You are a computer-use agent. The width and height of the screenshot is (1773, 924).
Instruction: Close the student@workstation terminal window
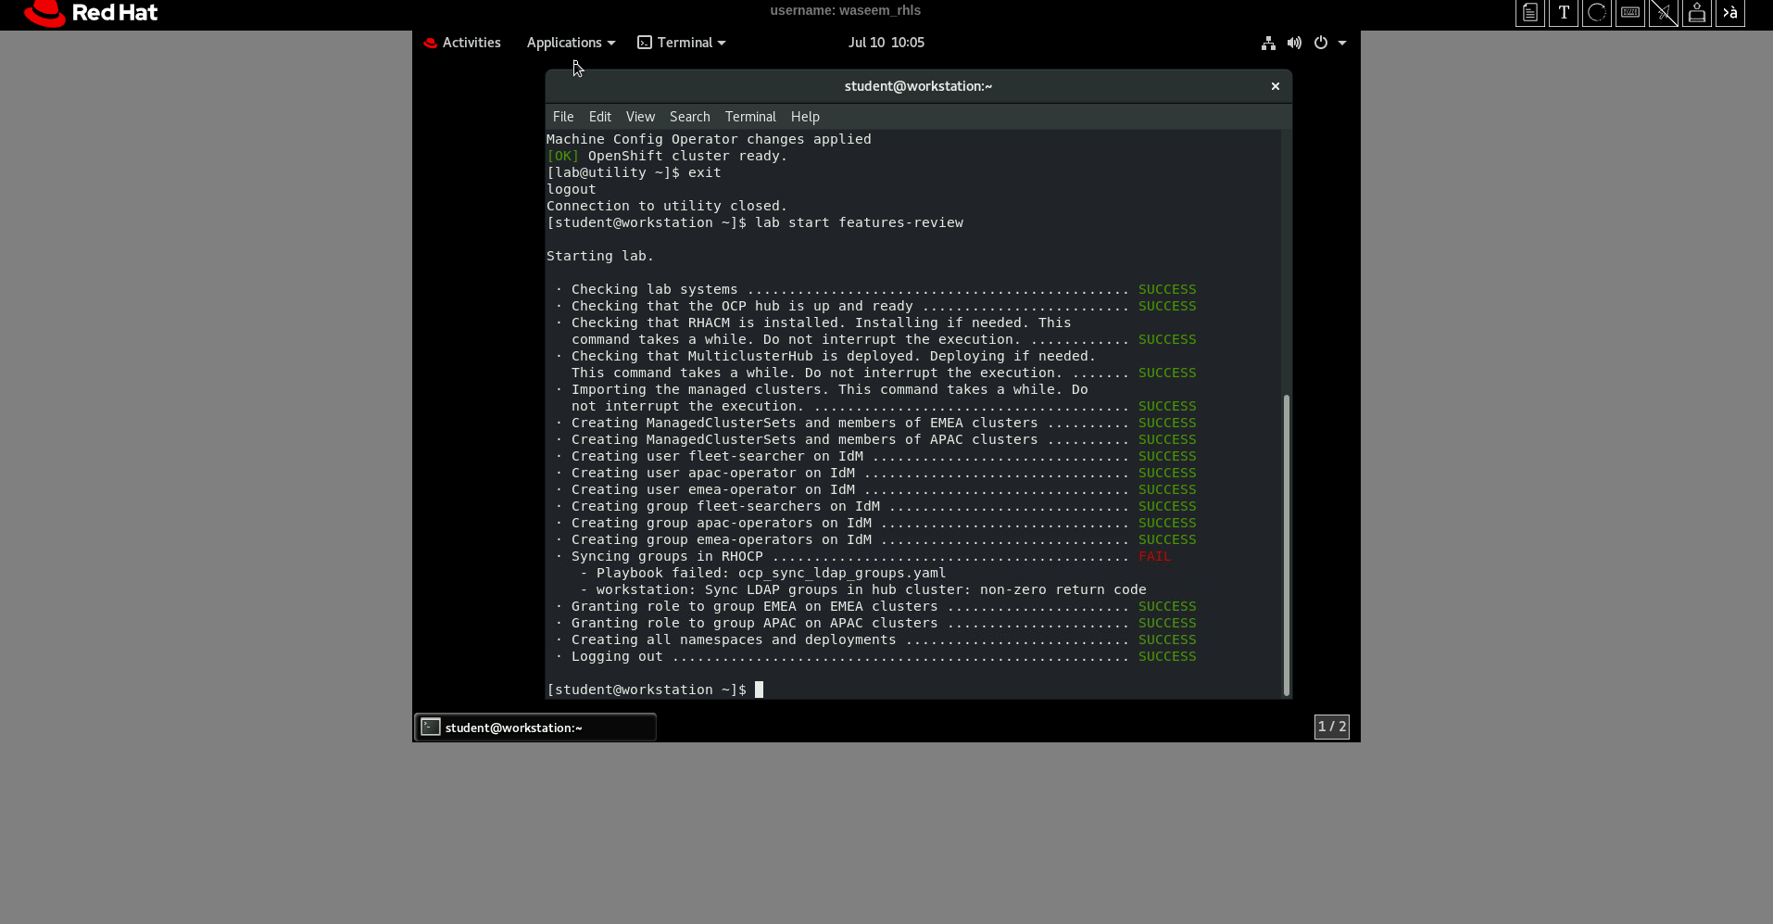pos(1276,86)
